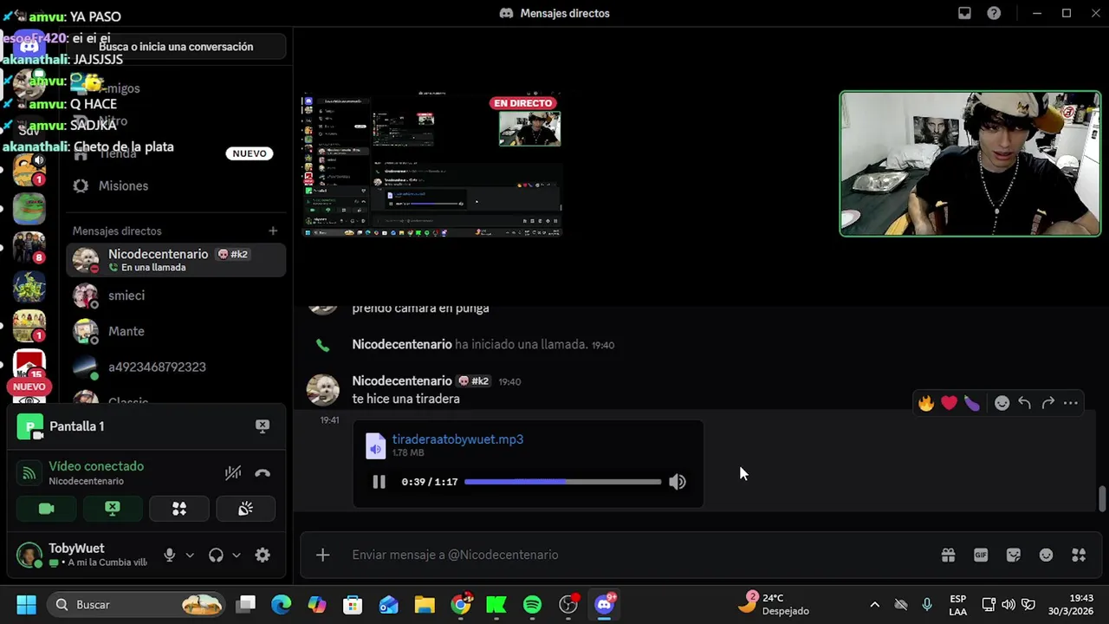Screen dimensions: 1109x624
Task: Open the taskbar clock showing 19:43
Action: (x=1071, y=604)
